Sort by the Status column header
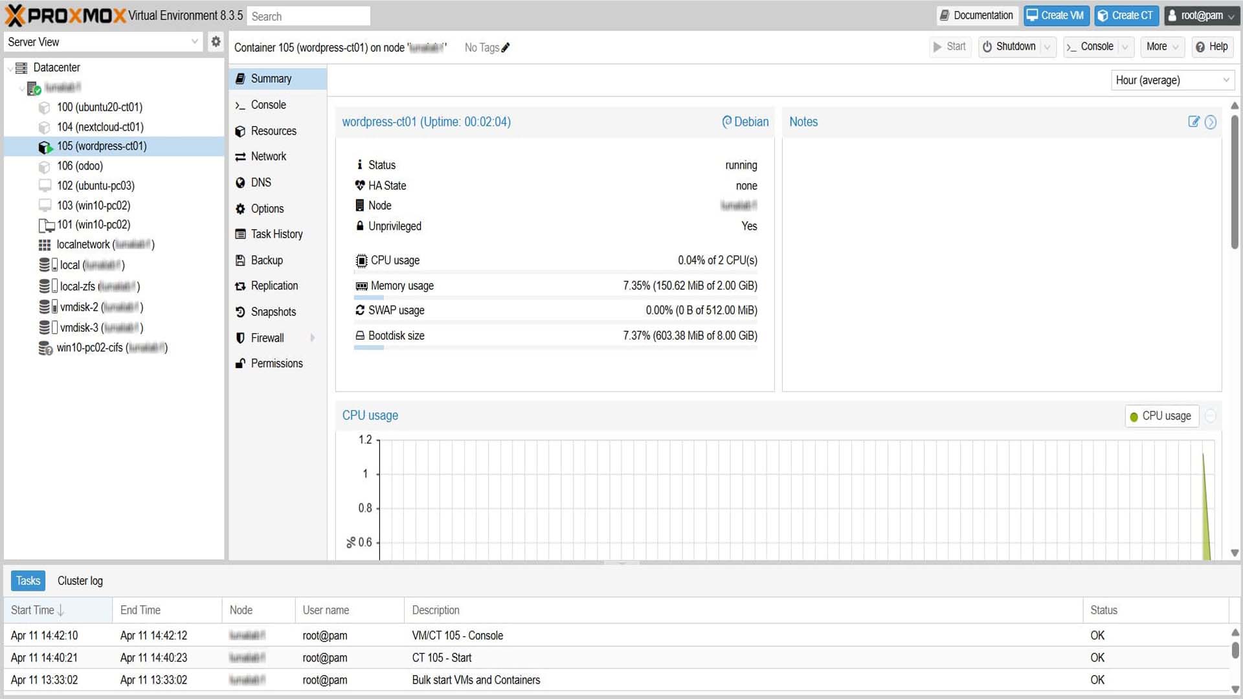 [x=1155, y=610]
